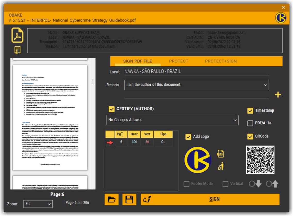The height and width of the screenshot is (216, 293).
Task: Select Vert cell value 56
Action: [147, 142]
